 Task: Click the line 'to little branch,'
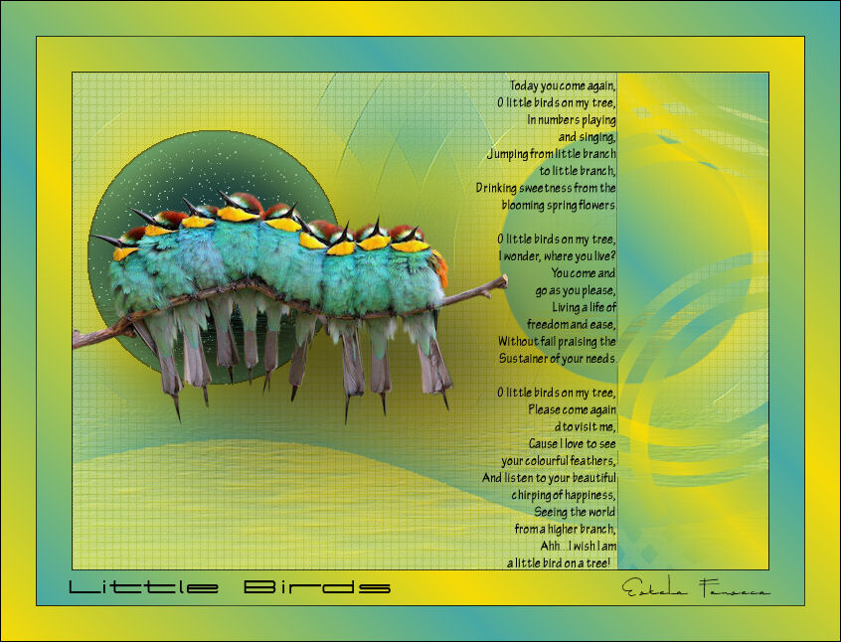578,171
